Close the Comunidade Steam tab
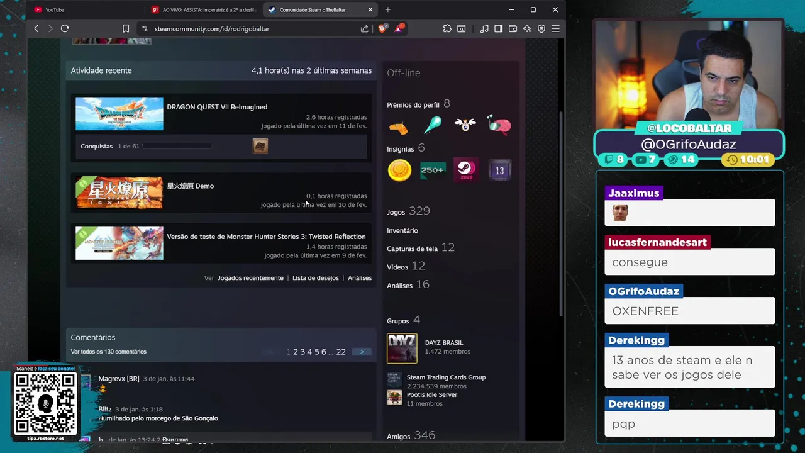 coord(370,9)
